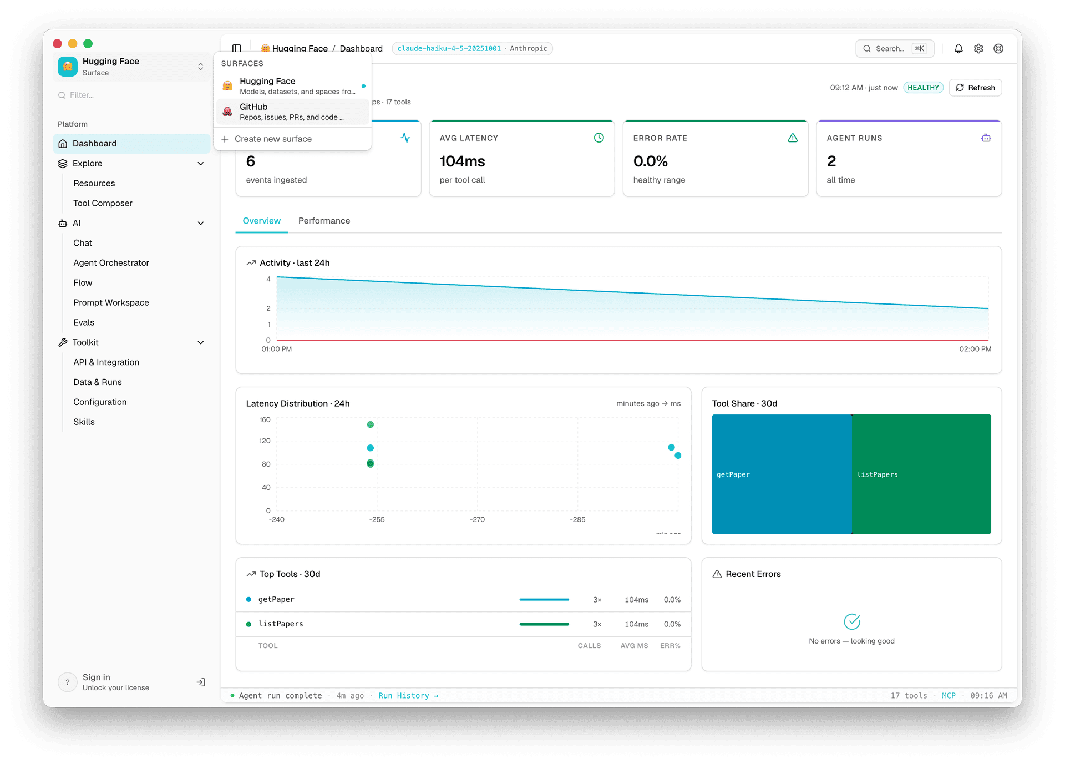Switch to GitHub surface

(293, 112)
